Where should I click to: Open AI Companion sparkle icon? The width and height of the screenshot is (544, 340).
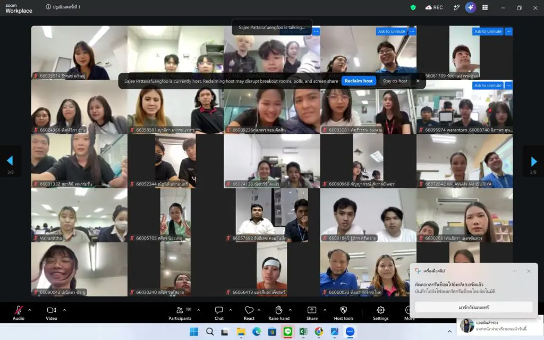click(x=471, y=7)
